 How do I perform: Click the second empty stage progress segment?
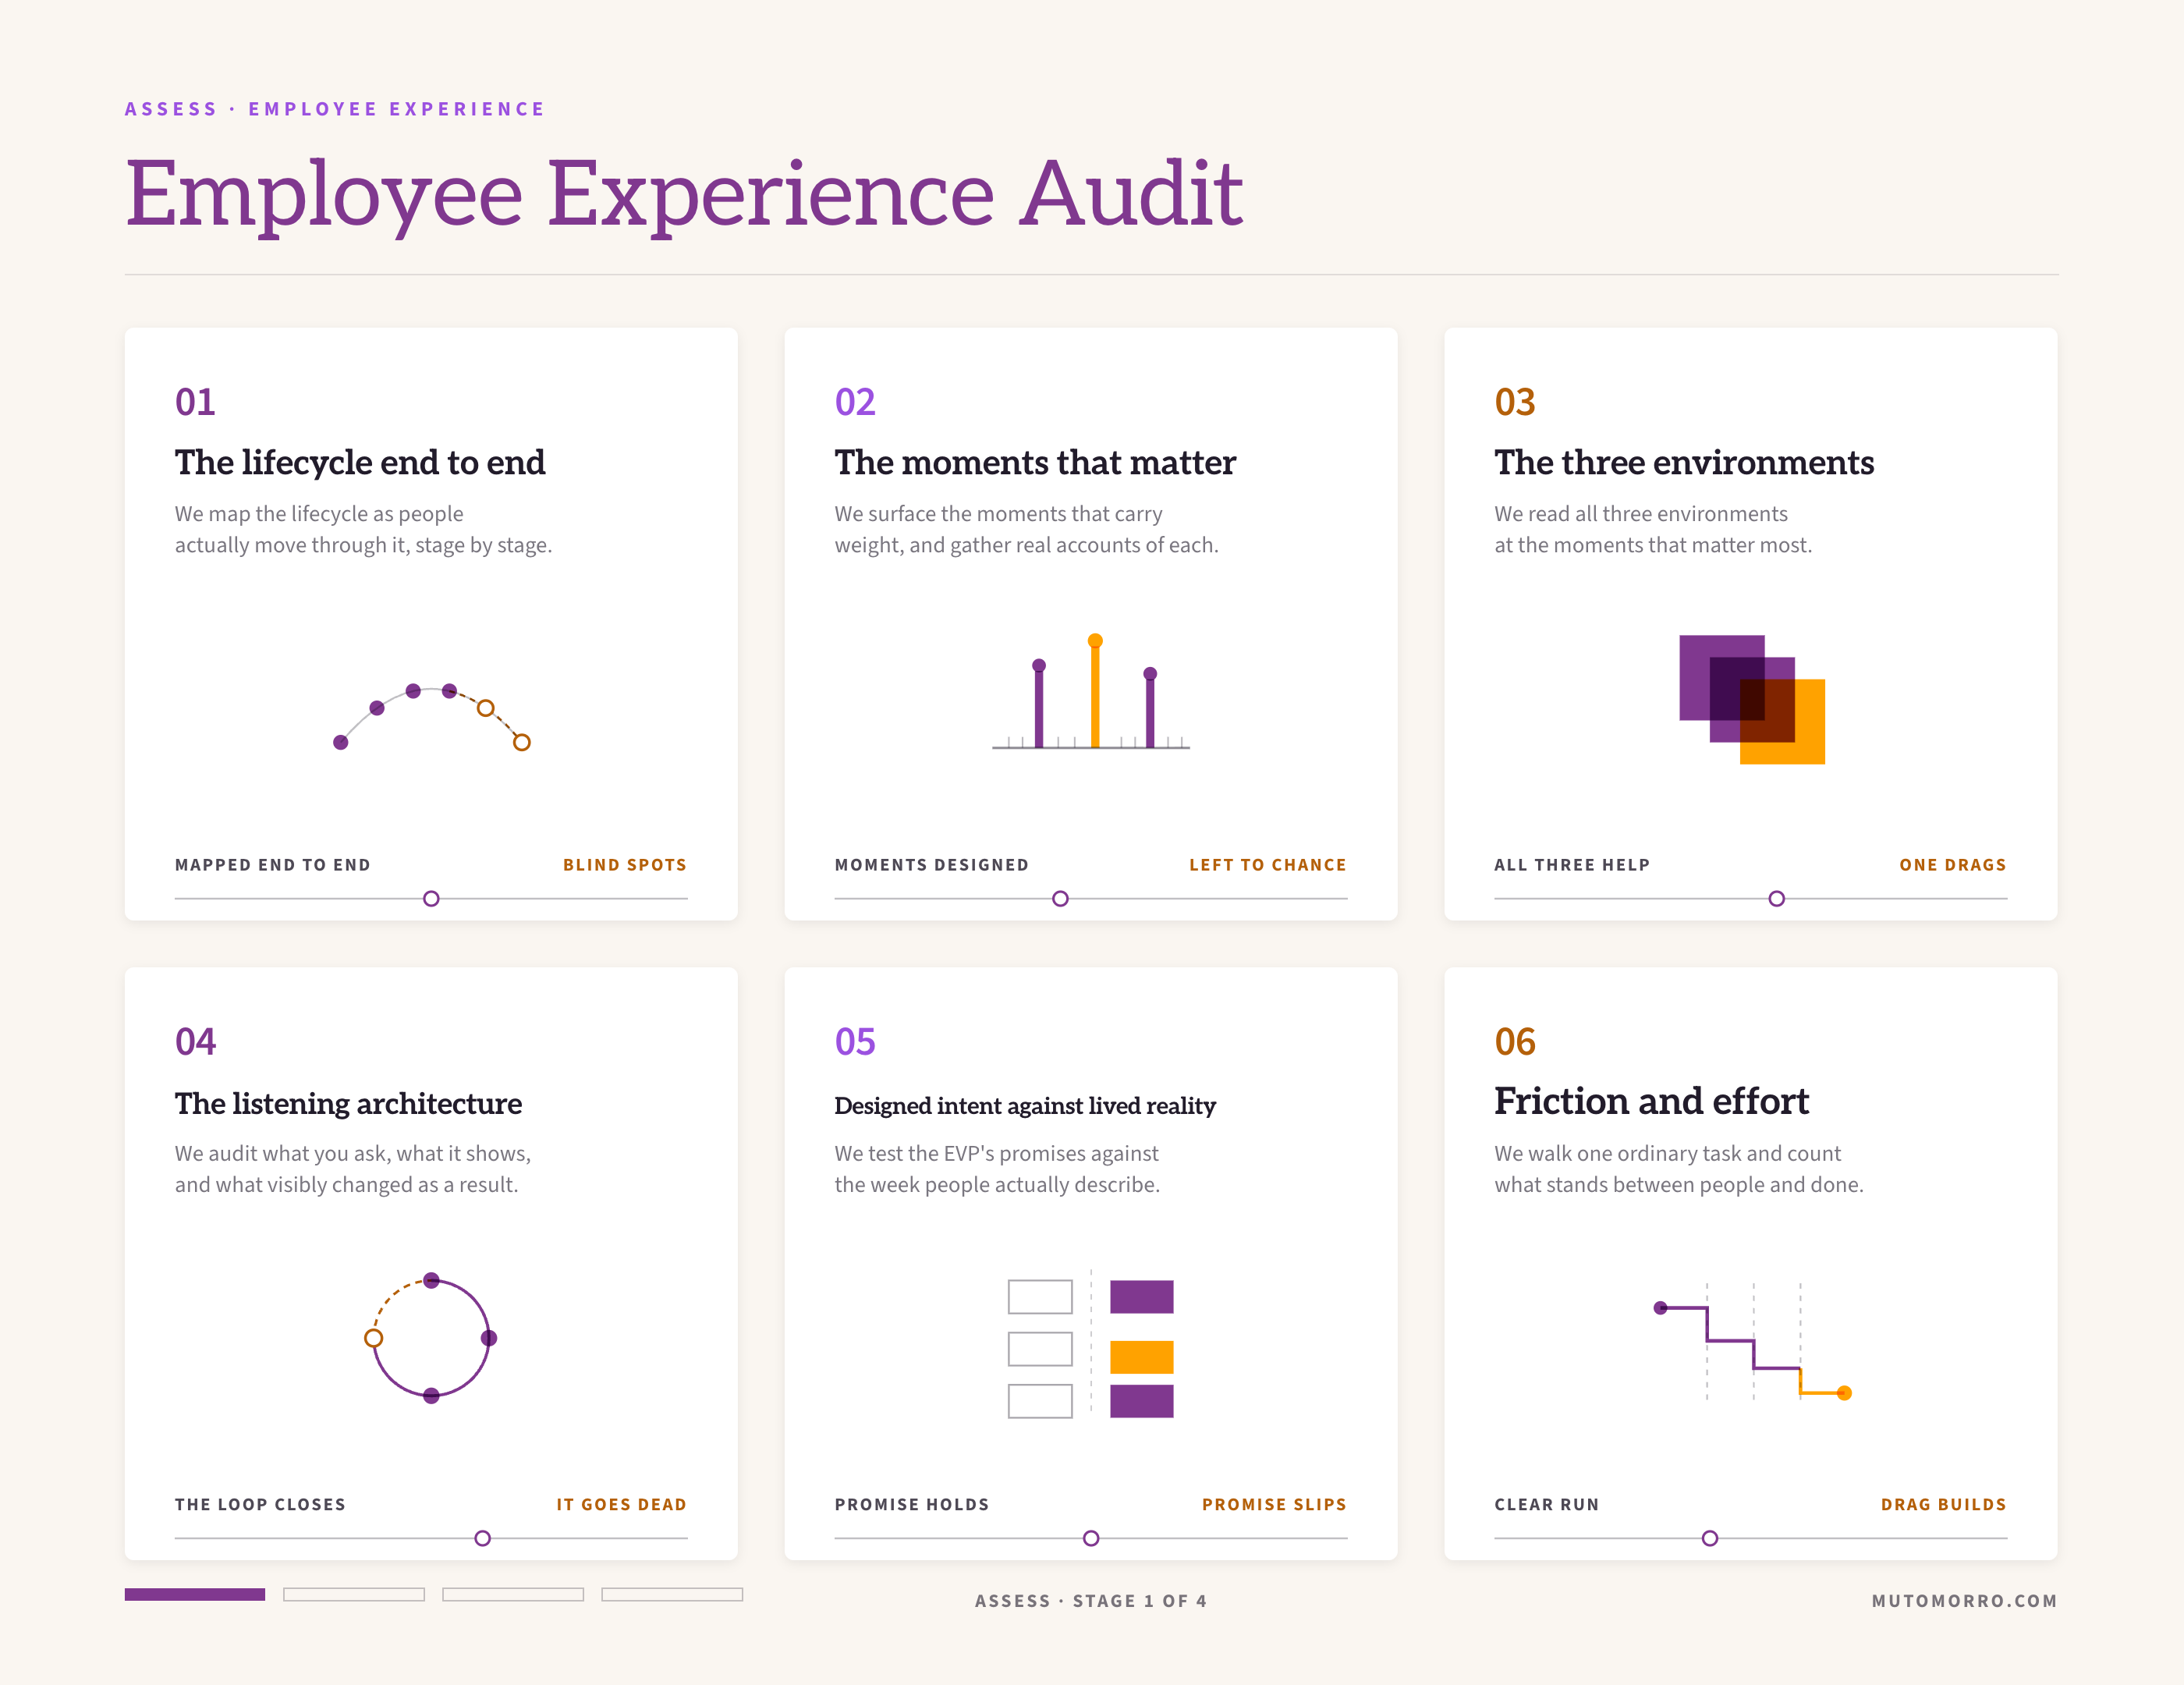(x=354, y=1594)
